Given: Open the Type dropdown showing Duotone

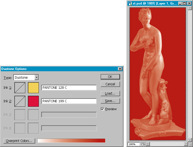Looking at the screenshot, I should [26, 77].
